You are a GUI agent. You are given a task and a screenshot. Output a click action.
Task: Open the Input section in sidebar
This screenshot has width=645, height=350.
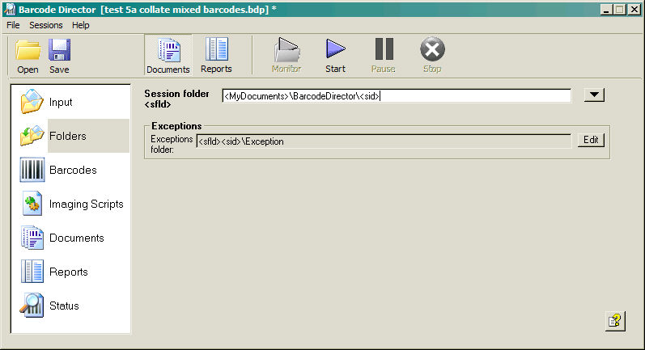click(60, 103)
